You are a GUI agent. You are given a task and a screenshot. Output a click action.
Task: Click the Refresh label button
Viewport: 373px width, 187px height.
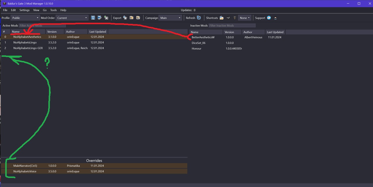pos(191,18)
